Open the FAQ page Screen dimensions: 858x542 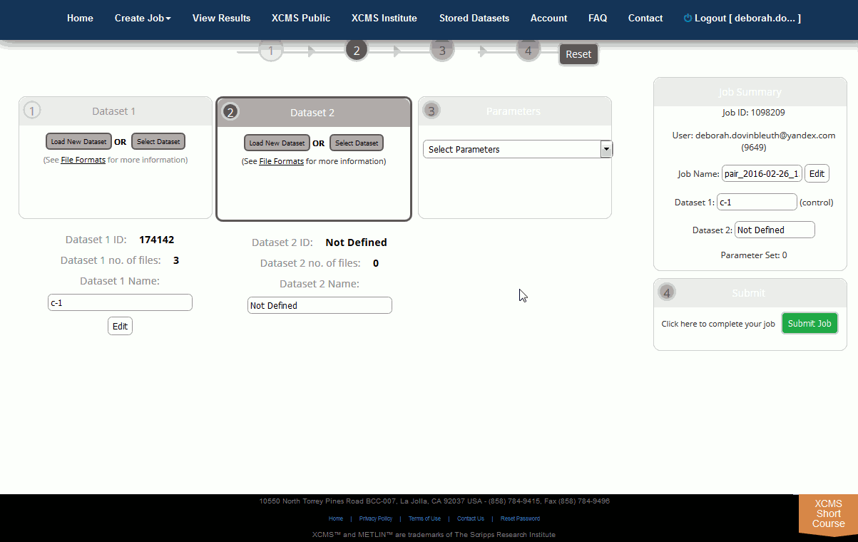click(598, 18)
